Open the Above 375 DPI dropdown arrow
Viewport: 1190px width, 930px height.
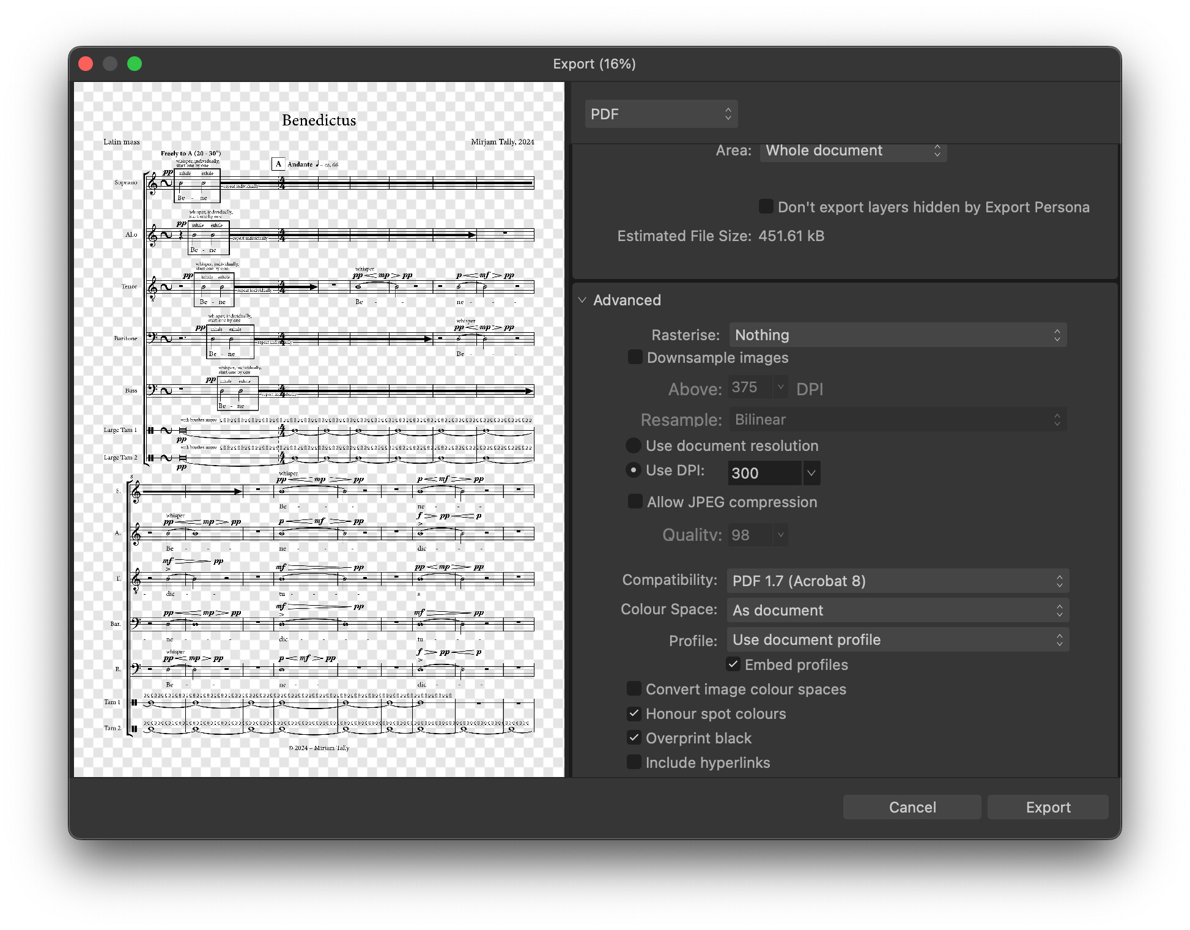click(x=780, y=387)
